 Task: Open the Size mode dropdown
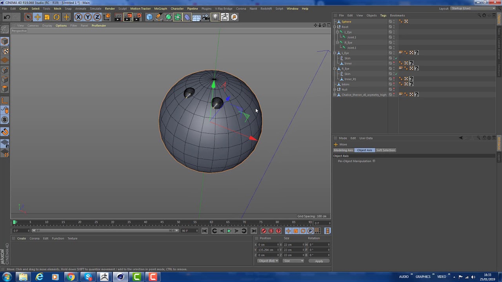tap(293, 261)
